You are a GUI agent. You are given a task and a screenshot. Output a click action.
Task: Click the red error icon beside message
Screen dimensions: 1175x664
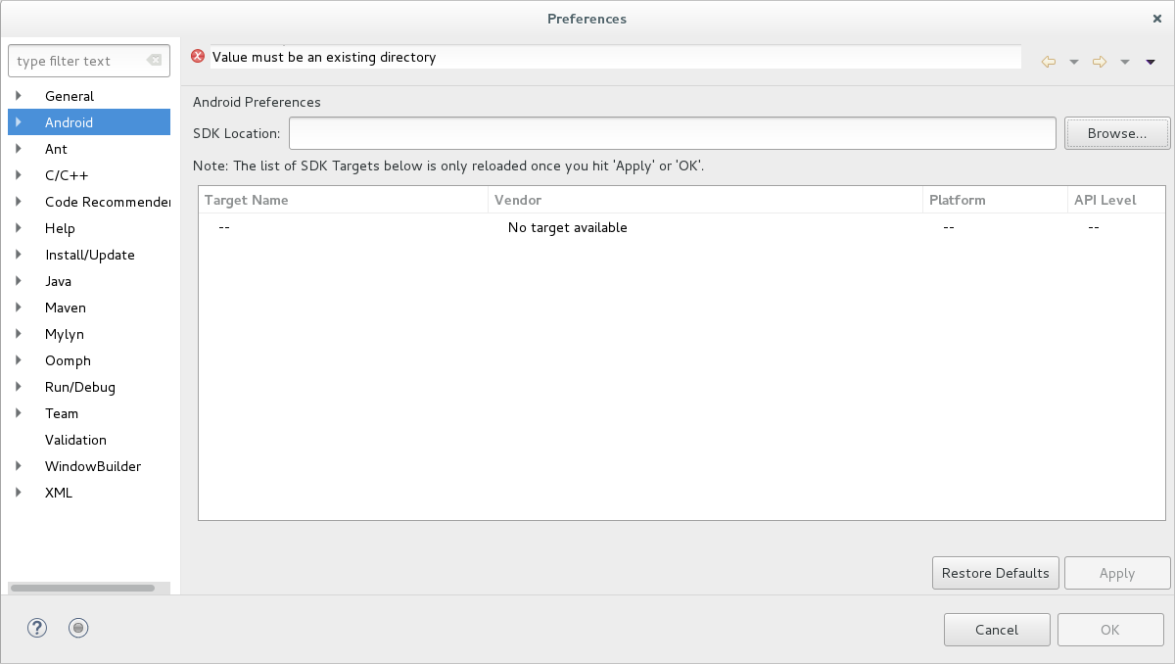(199, 57)
